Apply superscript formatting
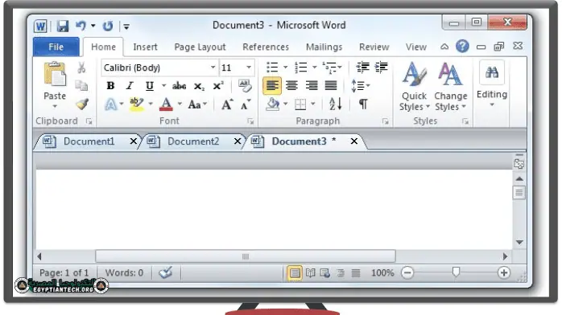Viewport: 562px width, 315px height. point(218,86)
